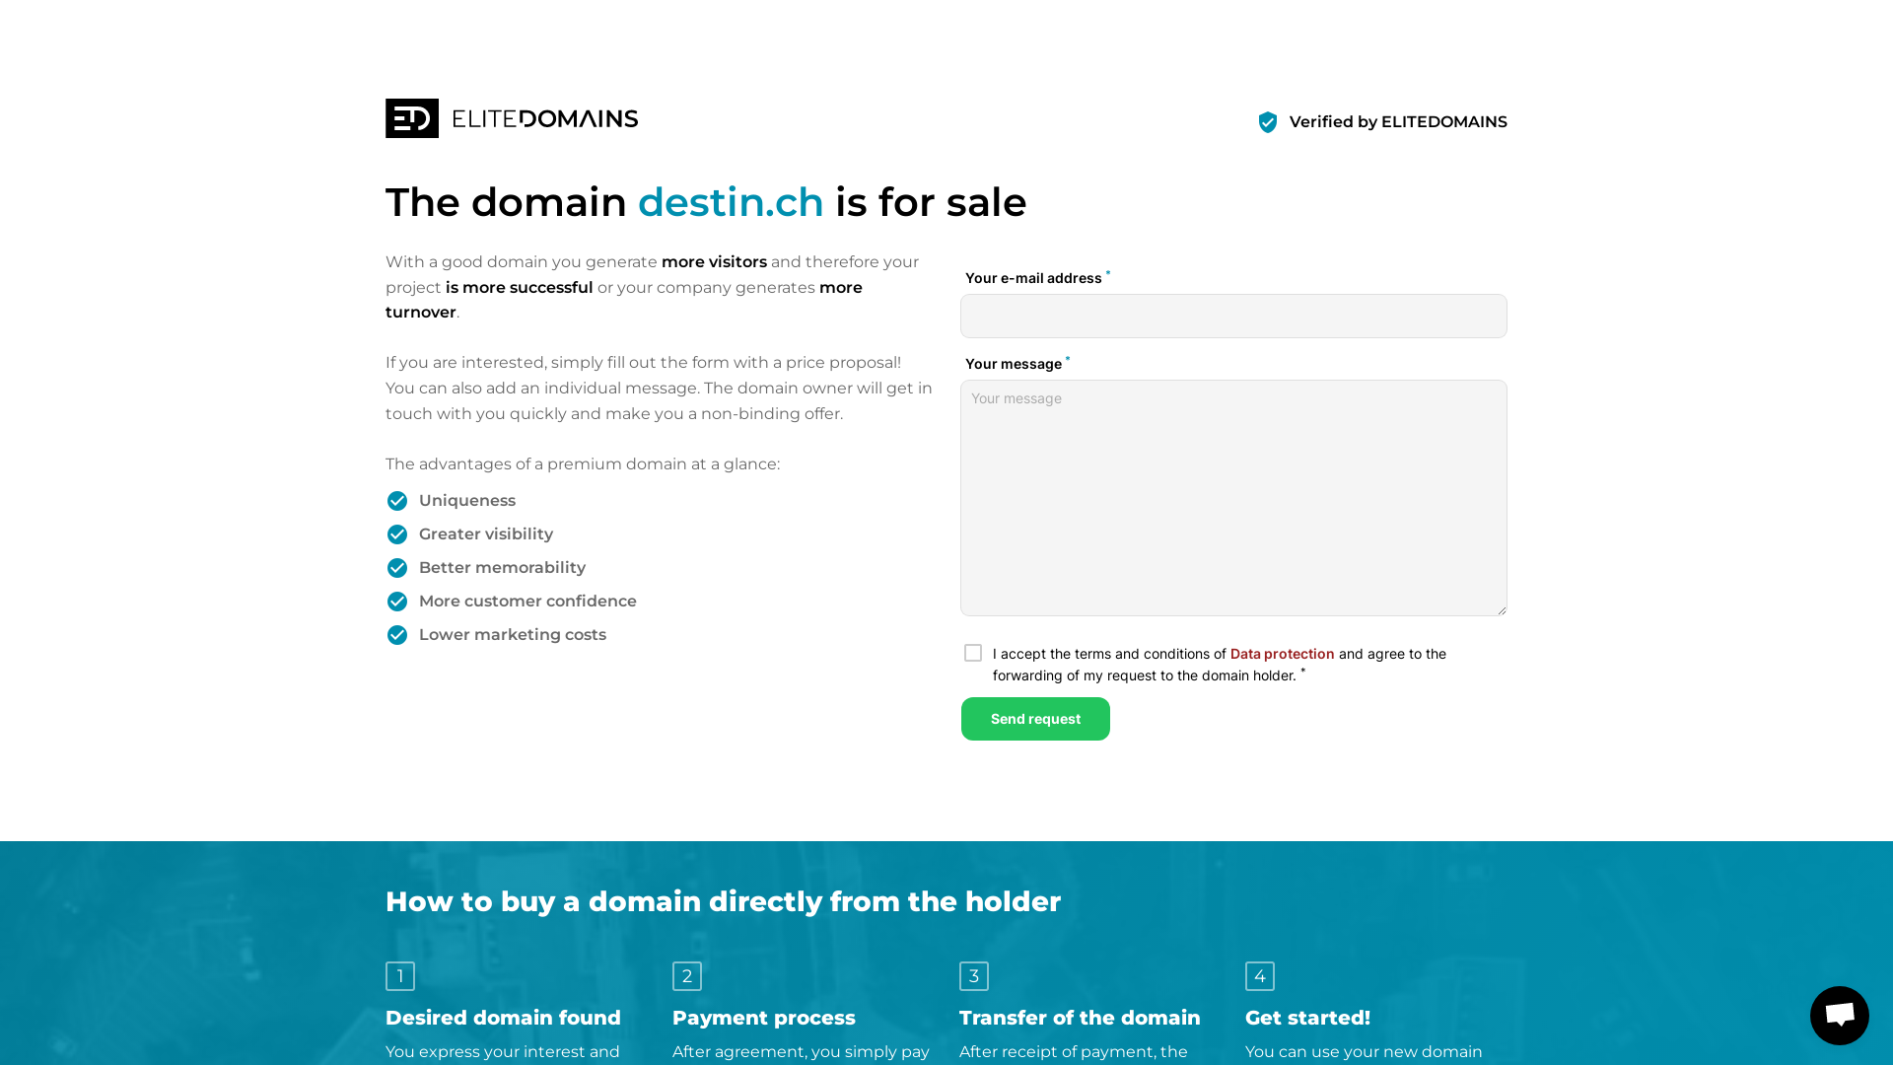Accept the terms and conditions checkbox

(x=973, y=653)
